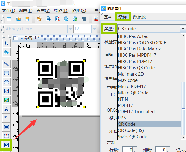
Task: Click the blue database icon
Action: point(66,19)
